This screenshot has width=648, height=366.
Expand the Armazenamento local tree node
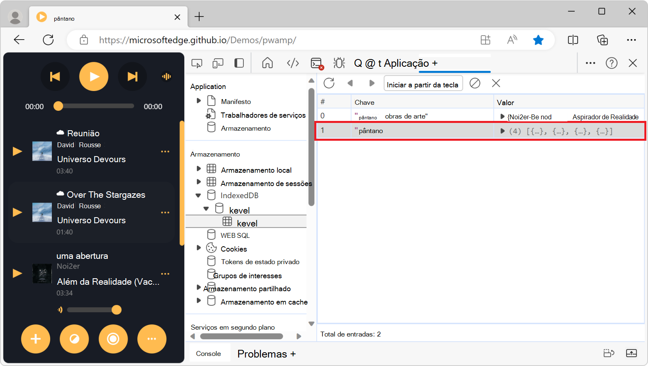click(x=198, y=168)
